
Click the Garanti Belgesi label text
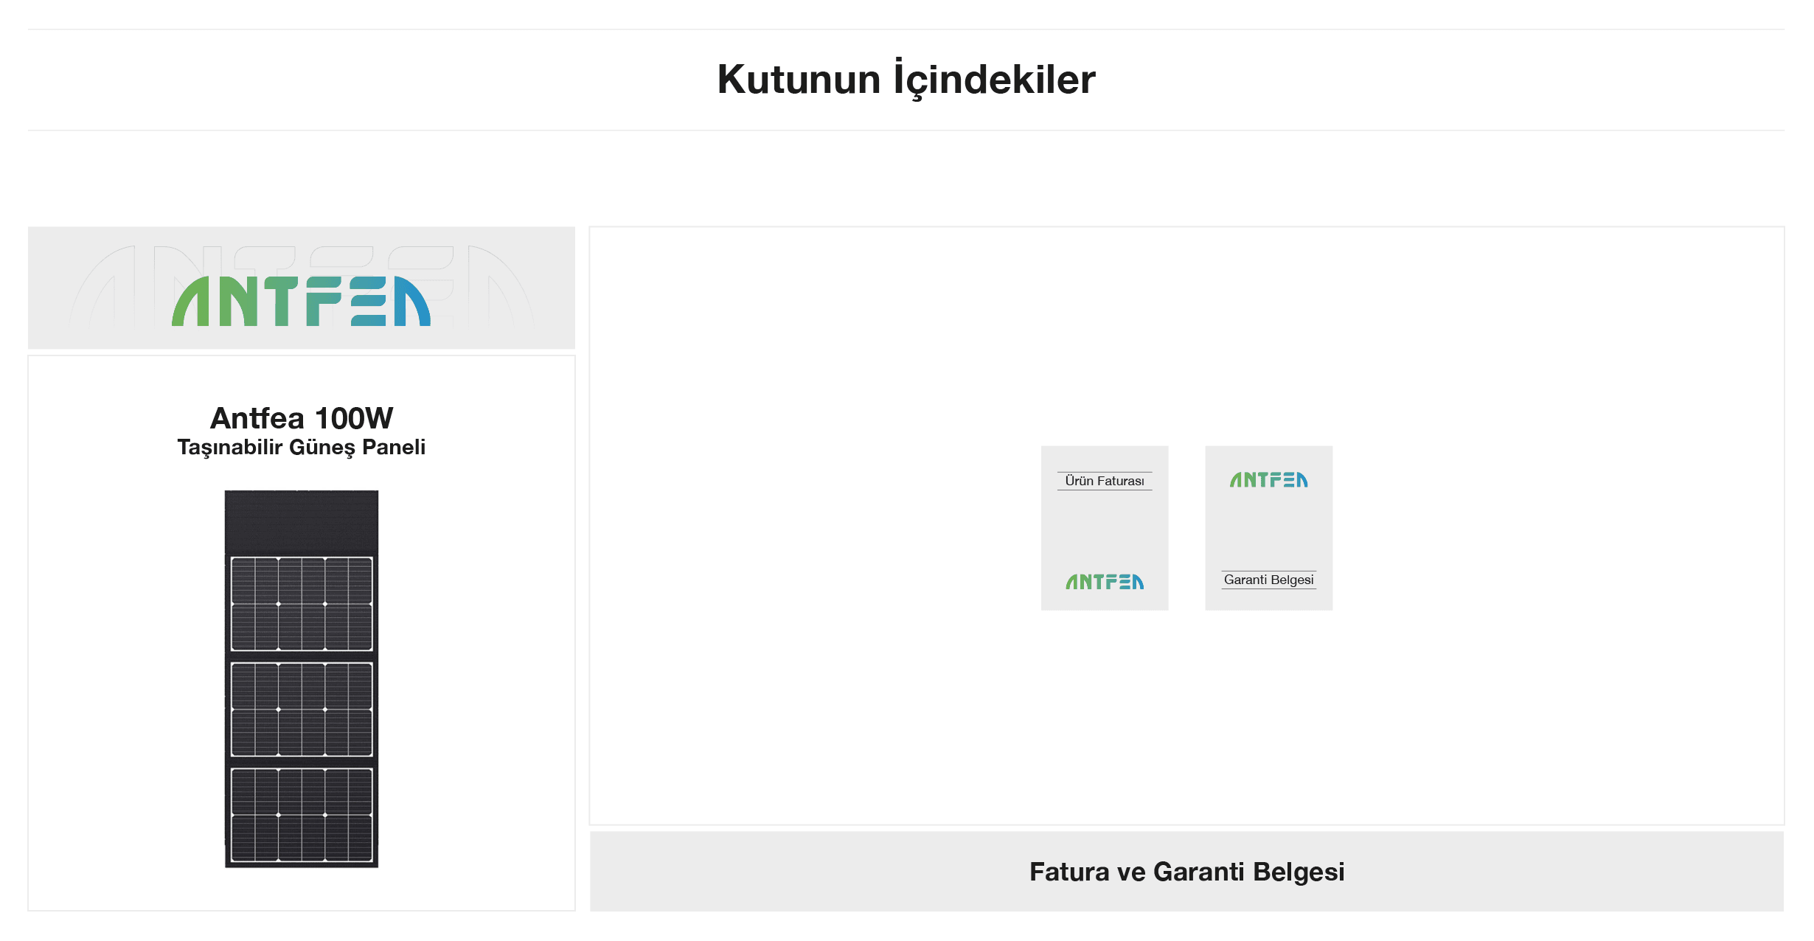[x=1269, y=580]
